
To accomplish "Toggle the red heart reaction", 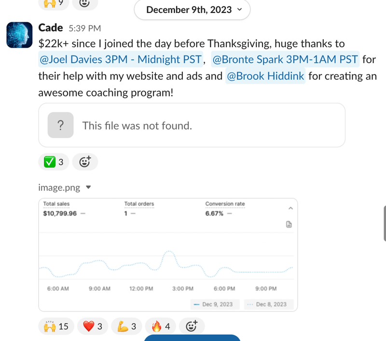I will [93, 326].
